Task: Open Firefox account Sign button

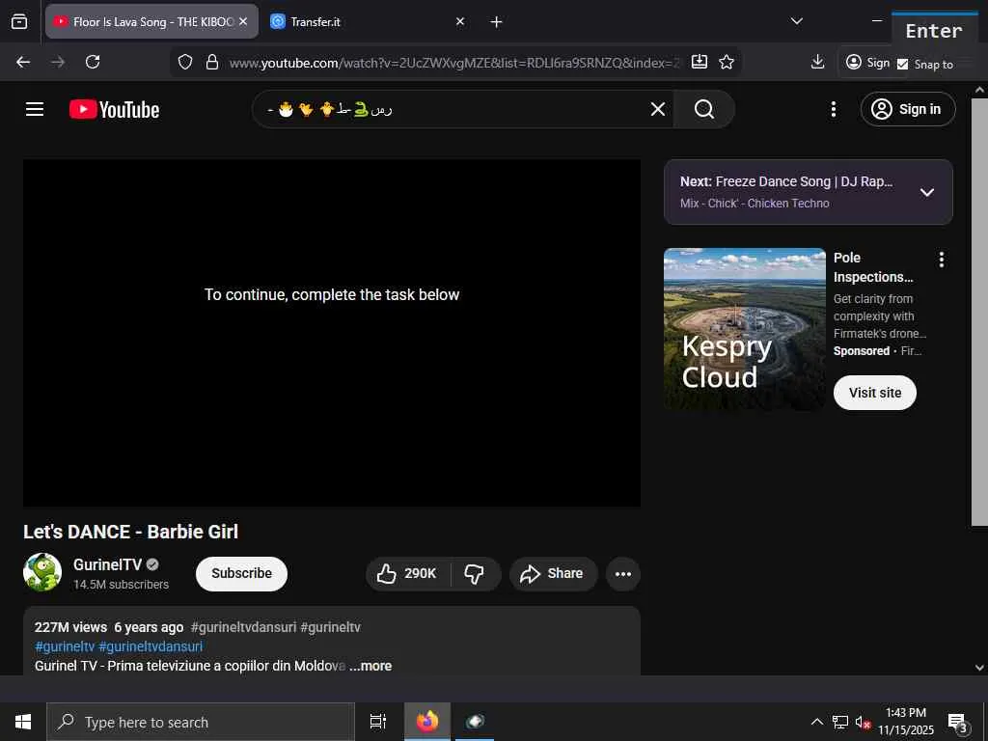Action: tap(868, 62)
